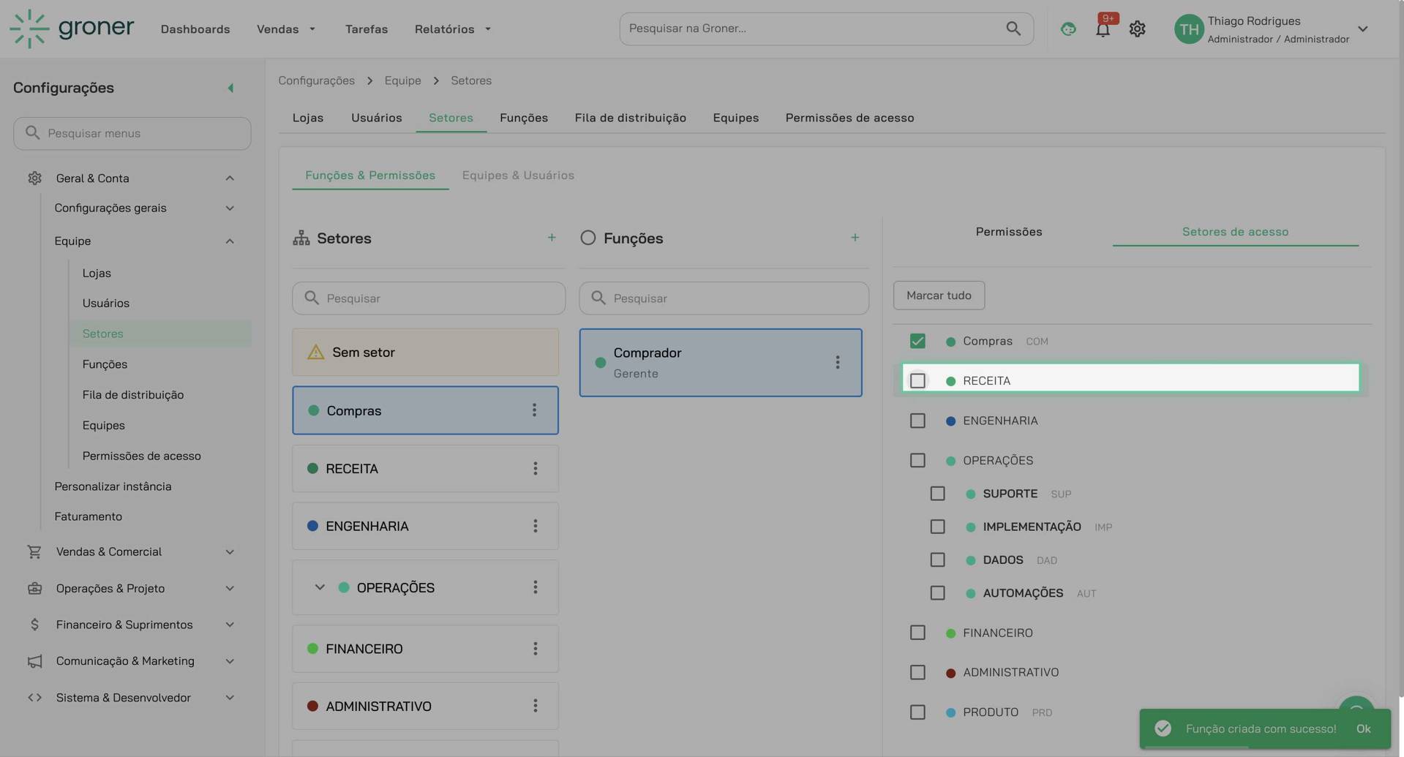Click the search magnifier icon in top bar
The width and height of the screenshot is (1404, 757).
(x=1013, y=29)
